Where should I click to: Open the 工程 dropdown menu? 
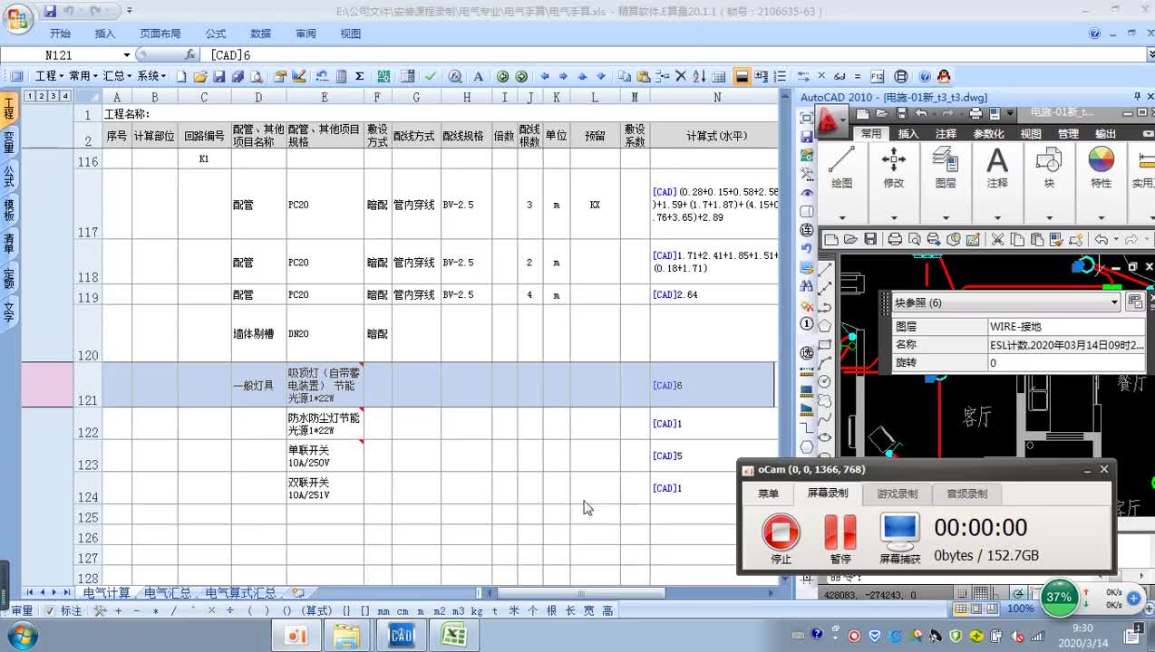49,76
